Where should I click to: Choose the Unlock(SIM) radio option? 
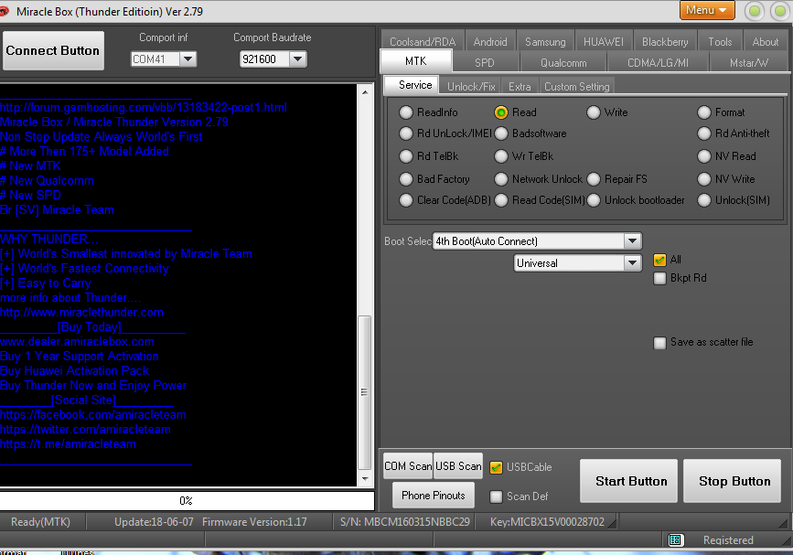click(704, 200)
